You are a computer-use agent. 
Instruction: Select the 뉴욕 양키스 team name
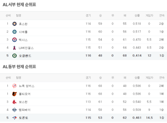coord(27,86)
